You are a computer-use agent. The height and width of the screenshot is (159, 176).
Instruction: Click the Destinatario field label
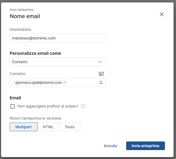pos(21,29)
